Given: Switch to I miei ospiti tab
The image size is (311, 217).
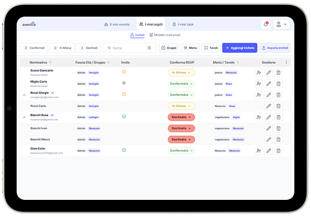Looking at the screenshot, I should coord(151,24).
